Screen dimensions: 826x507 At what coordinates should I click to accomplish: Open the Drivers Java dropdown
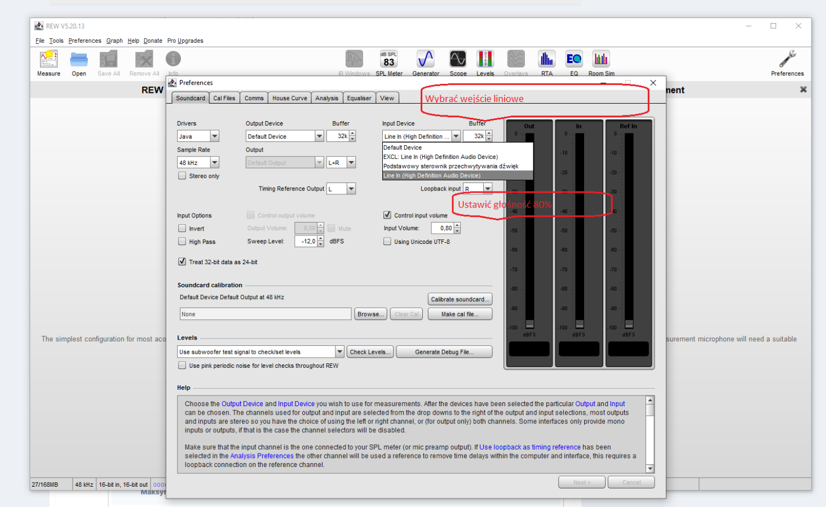point(214,136)
